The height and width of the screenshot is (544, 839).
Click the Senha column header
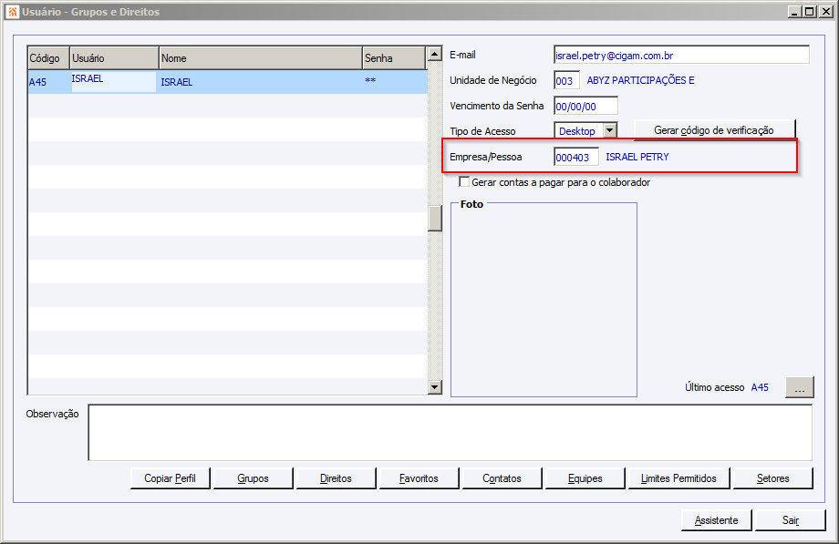394,57
